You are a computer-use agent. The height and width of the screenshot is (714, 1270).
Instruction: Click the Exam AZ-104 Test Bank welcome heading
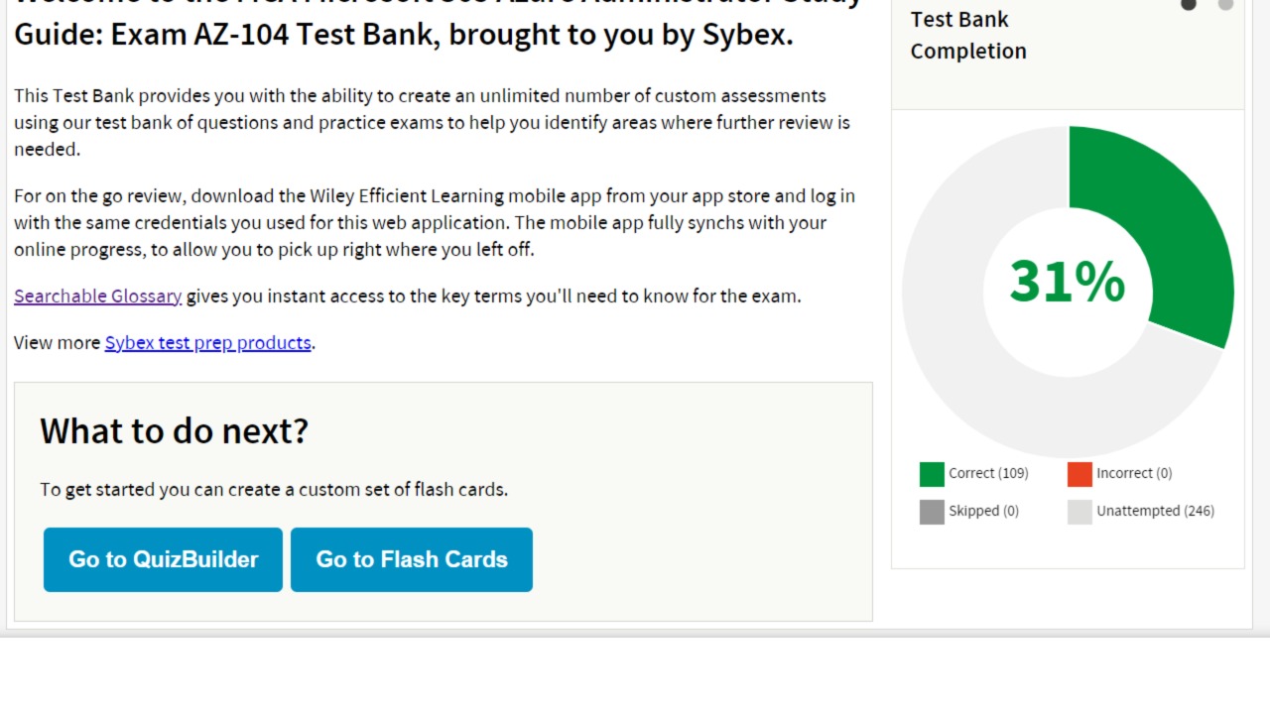click(403, 34)
